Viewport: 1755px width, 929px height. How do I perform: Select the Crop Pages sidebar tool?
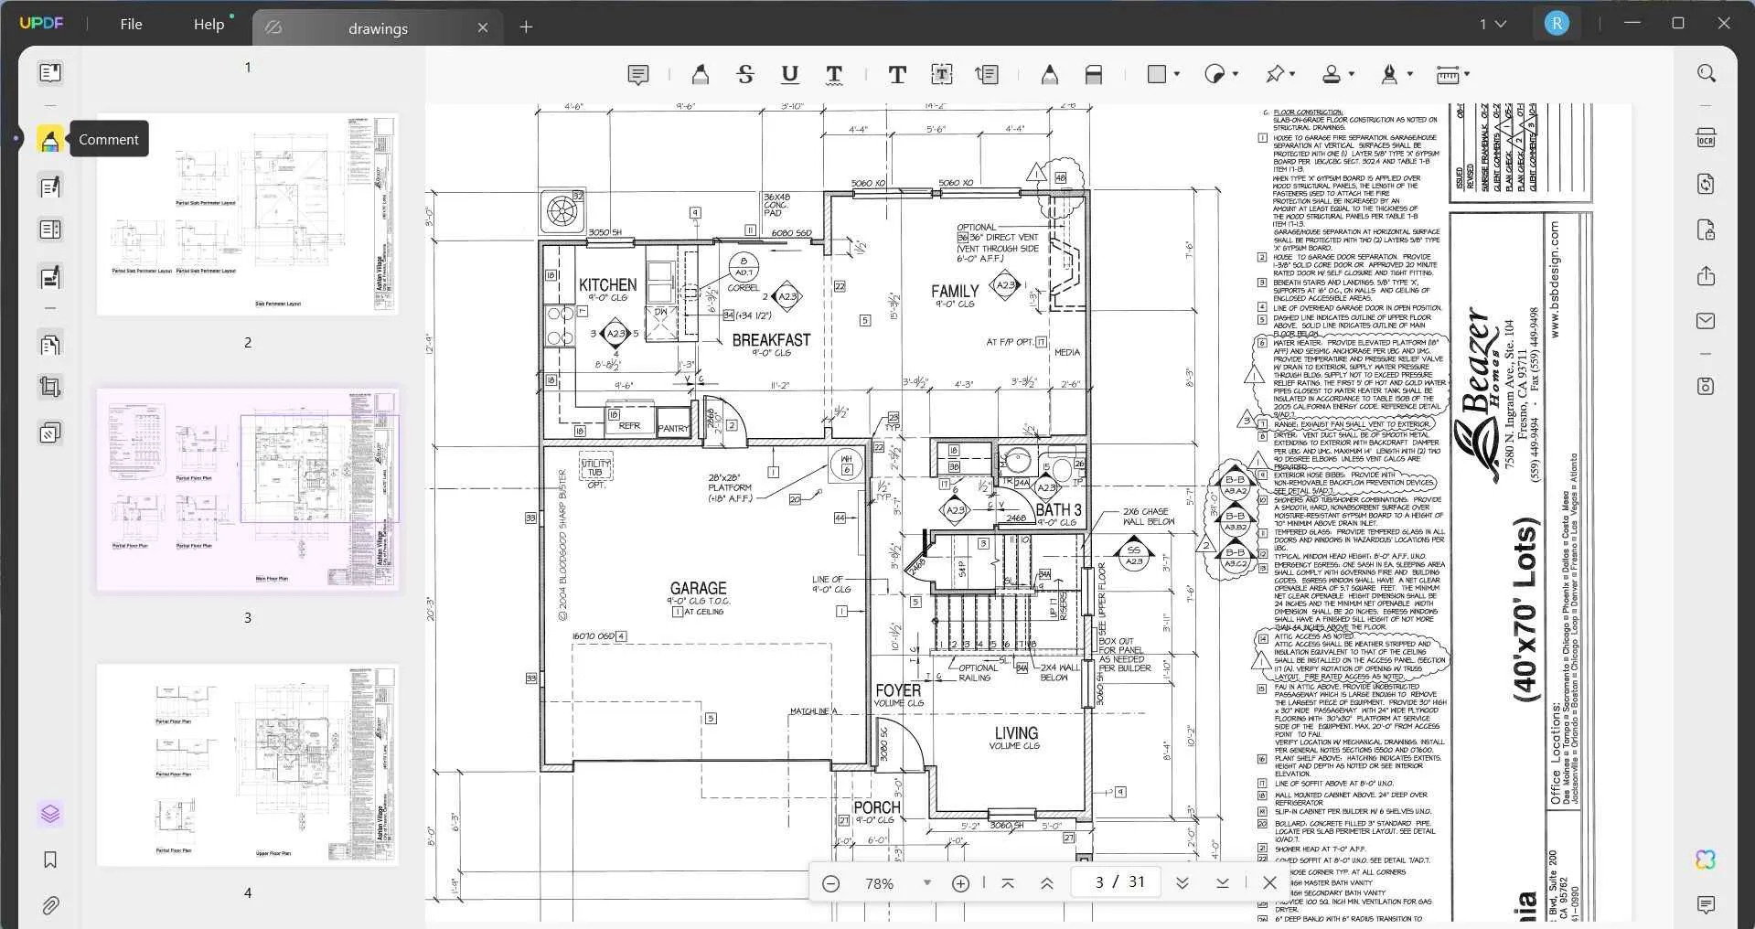pos(50,388)
